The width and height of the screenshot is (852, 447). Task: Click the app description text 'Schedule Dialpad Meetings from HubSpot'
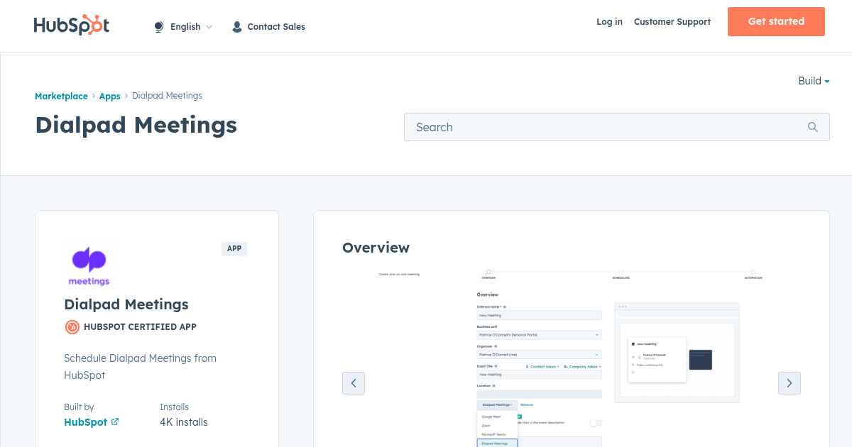[x=140, y=367]
